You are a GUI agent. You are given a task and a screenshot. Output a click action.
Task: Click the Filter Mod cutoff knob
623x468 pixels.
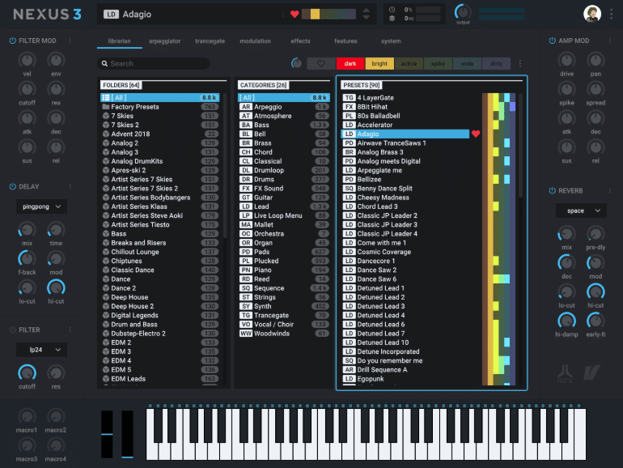tap(27, 89)
